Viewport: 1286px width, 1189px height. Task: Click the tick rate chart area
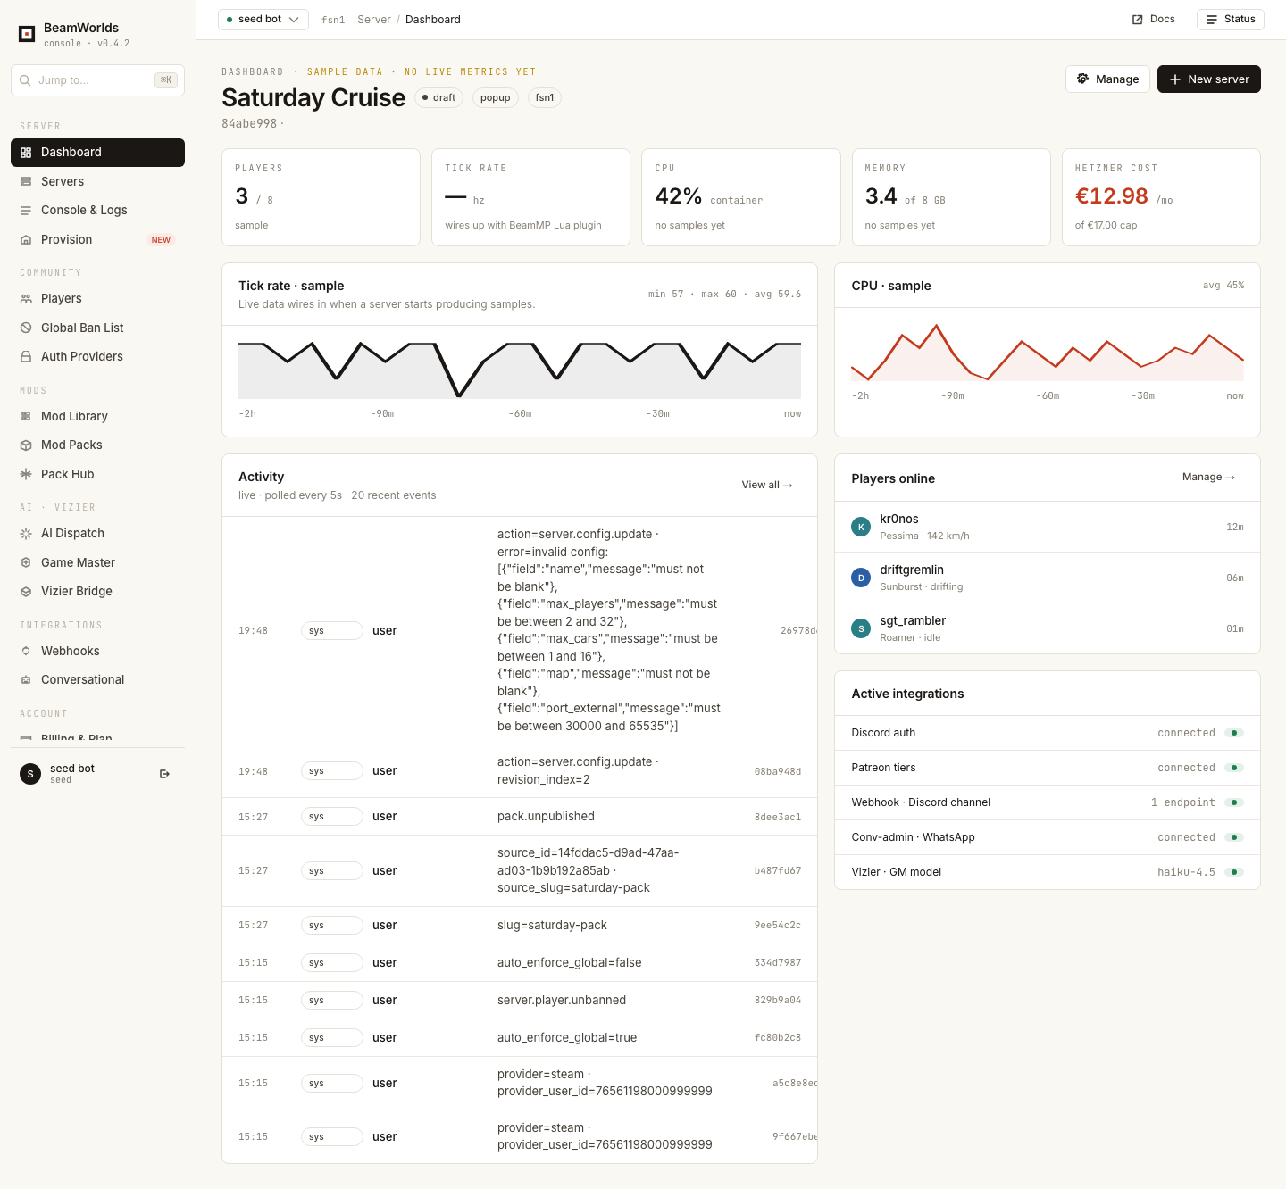click(520, 370)
